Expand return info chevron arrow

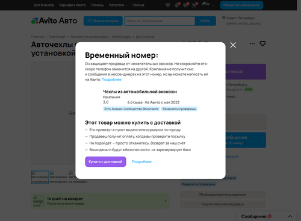[x=166, y=201]
